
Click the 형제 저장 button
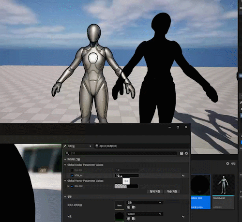click(x=155, y=192)
